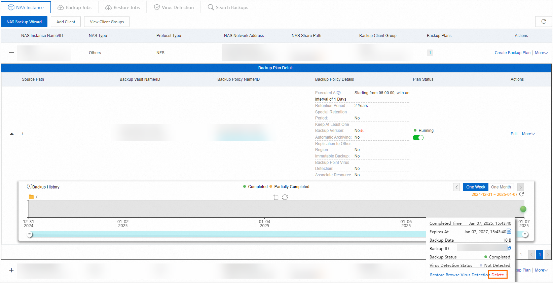The width and height of the screenshot is (553, 283).
Task: Edit the Expires At time
Action: pos(509,231)
